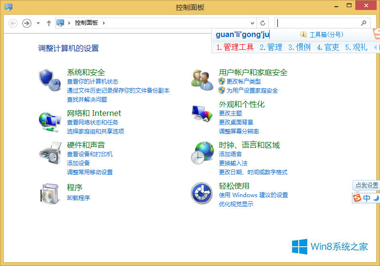Viewport: 380px width, 266px height.
Task: Open the Hardware and Sound printer icon
Action: click(x=50, y=153)
